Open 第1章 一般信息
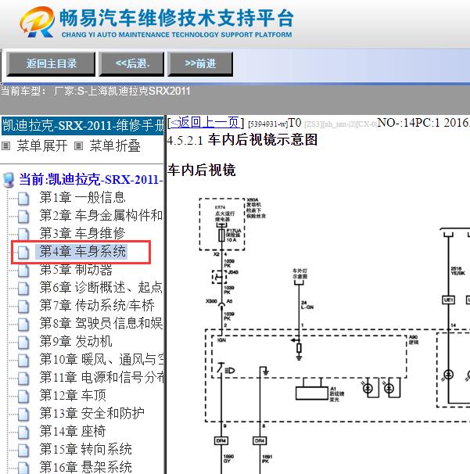Screen dimensions: 470x474 pos(82,197)
